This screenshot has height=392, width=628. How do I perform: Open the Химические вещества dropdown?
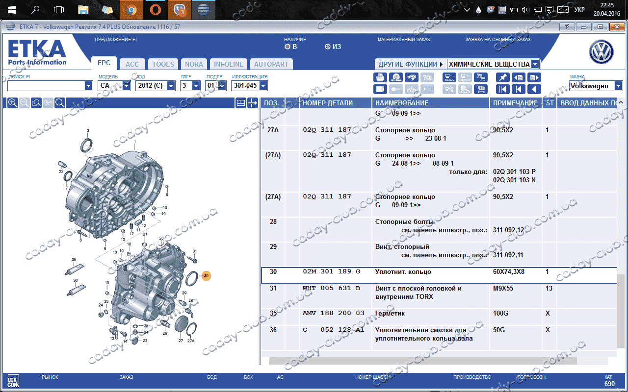tap(535, 64)
